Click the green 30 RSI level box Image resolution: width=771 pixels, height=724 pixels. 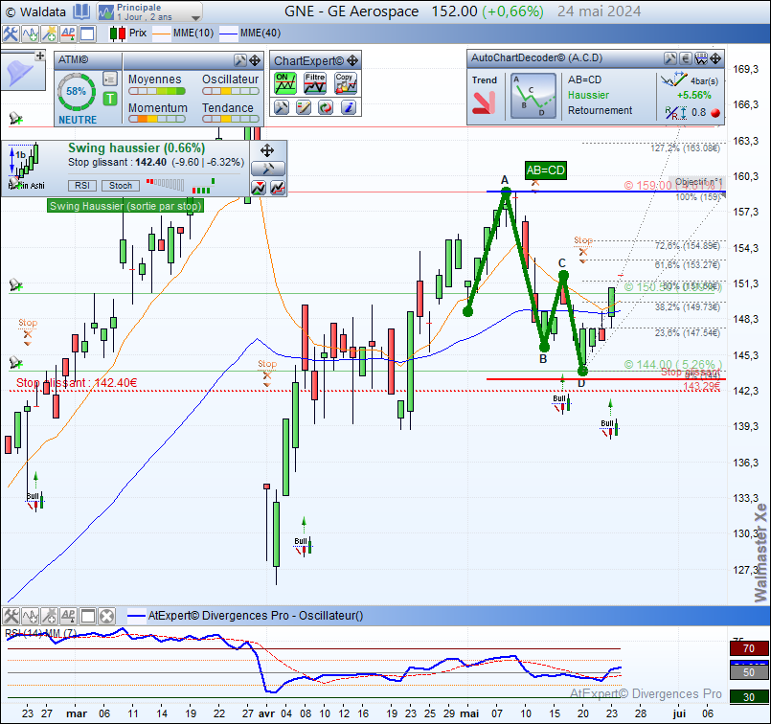pyautogui.click(x=749, y=697)
